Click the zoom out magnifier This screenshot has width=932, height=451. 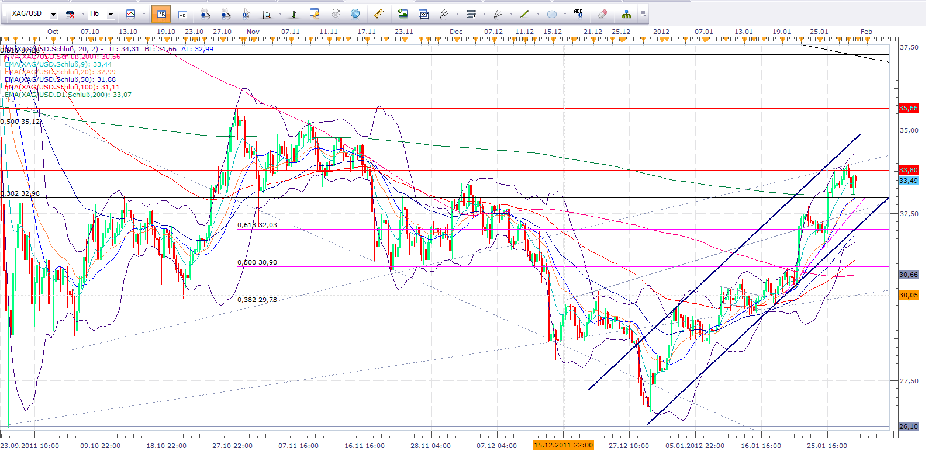pos(226,13)
